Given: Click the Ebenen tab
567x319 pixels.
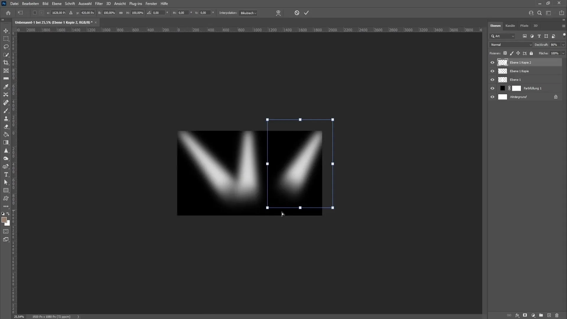Looking at the screenshot, I should tap(496, 25).
